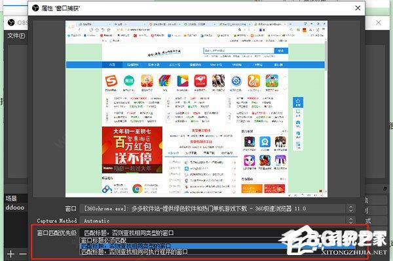Add a new scene with plus icon
This screenshot has height=261, width=393.
(10, 254)
